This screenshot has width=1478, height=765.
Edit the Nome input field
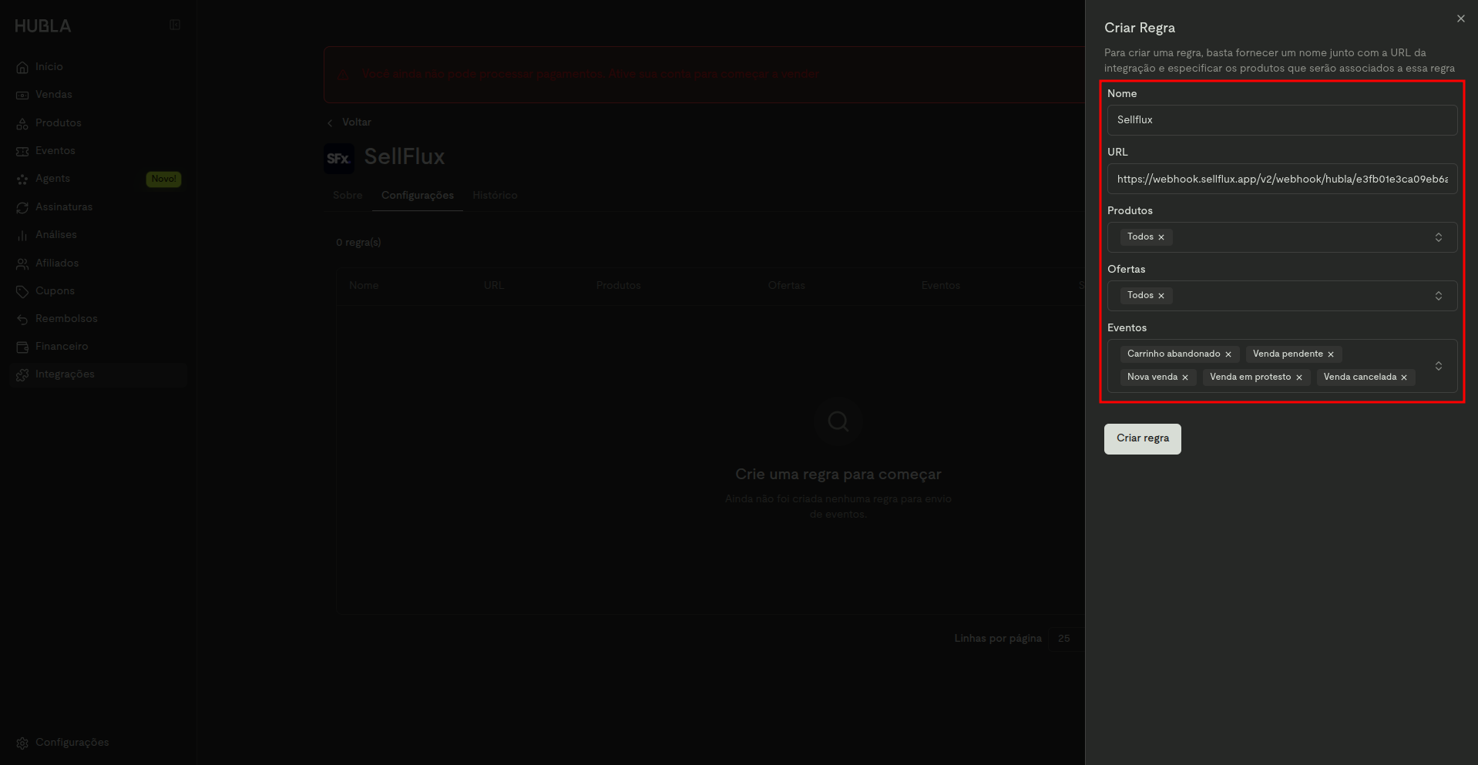[x=1282, y=120]
